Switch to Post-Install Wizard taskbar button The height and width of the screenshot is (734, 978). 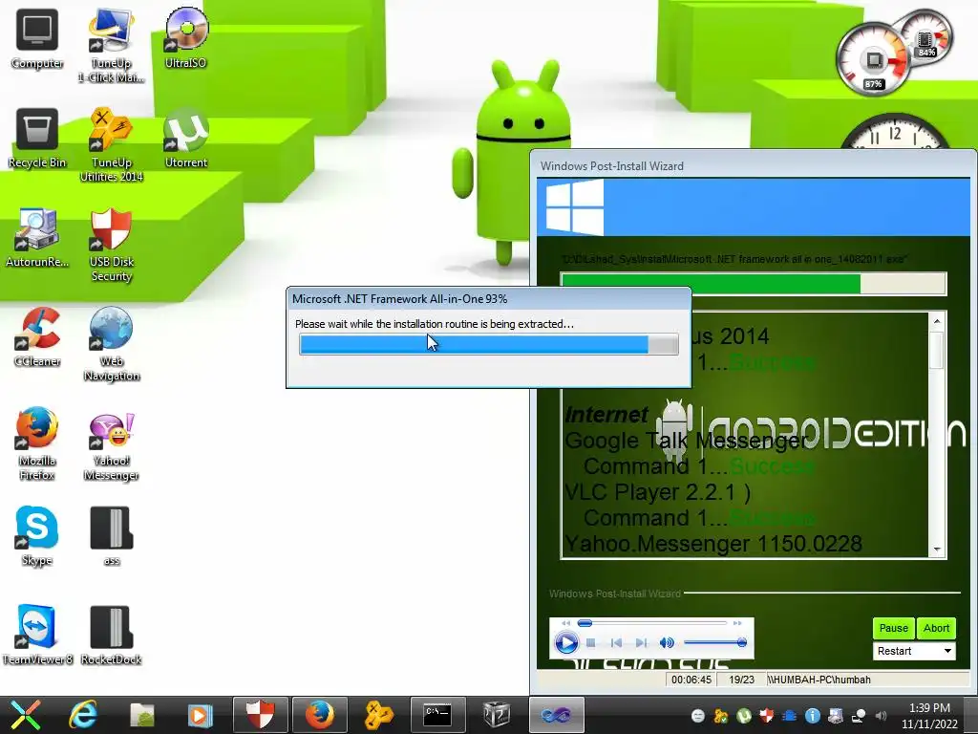(557, 715)
